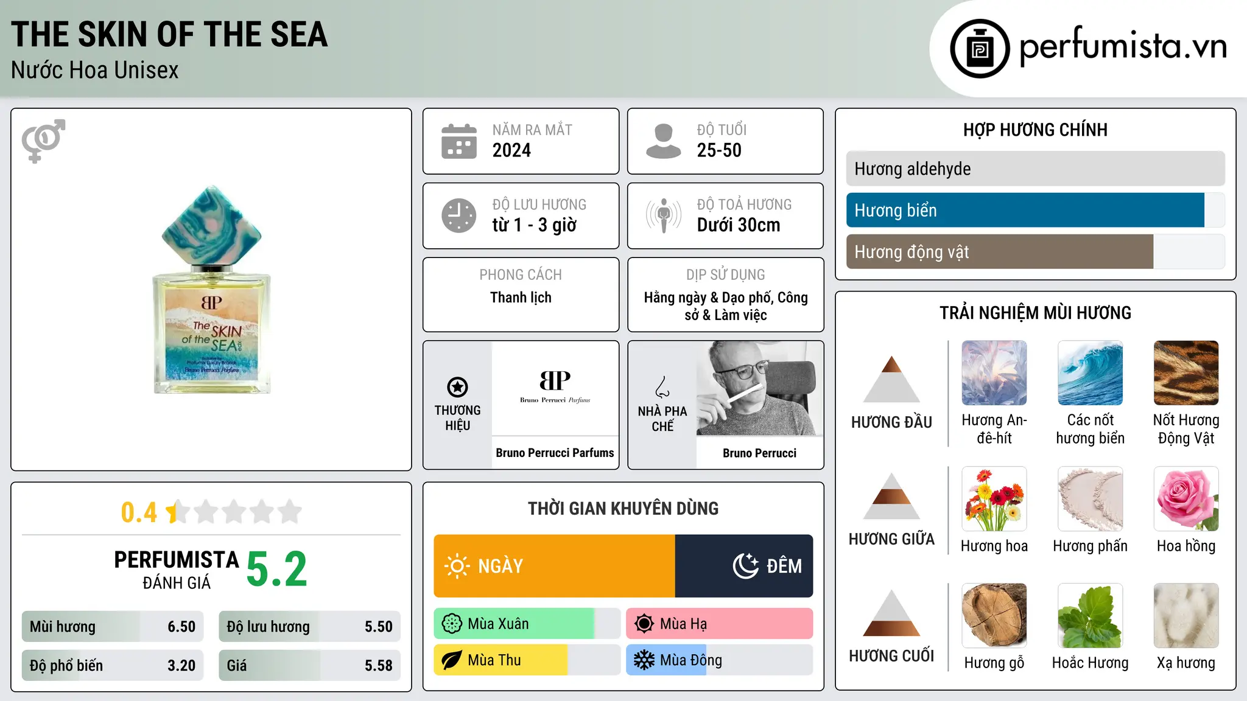Open the Hoắc Hương leaf image
Viewport: 1247px width, 701px height.
tap(1090, 616)
